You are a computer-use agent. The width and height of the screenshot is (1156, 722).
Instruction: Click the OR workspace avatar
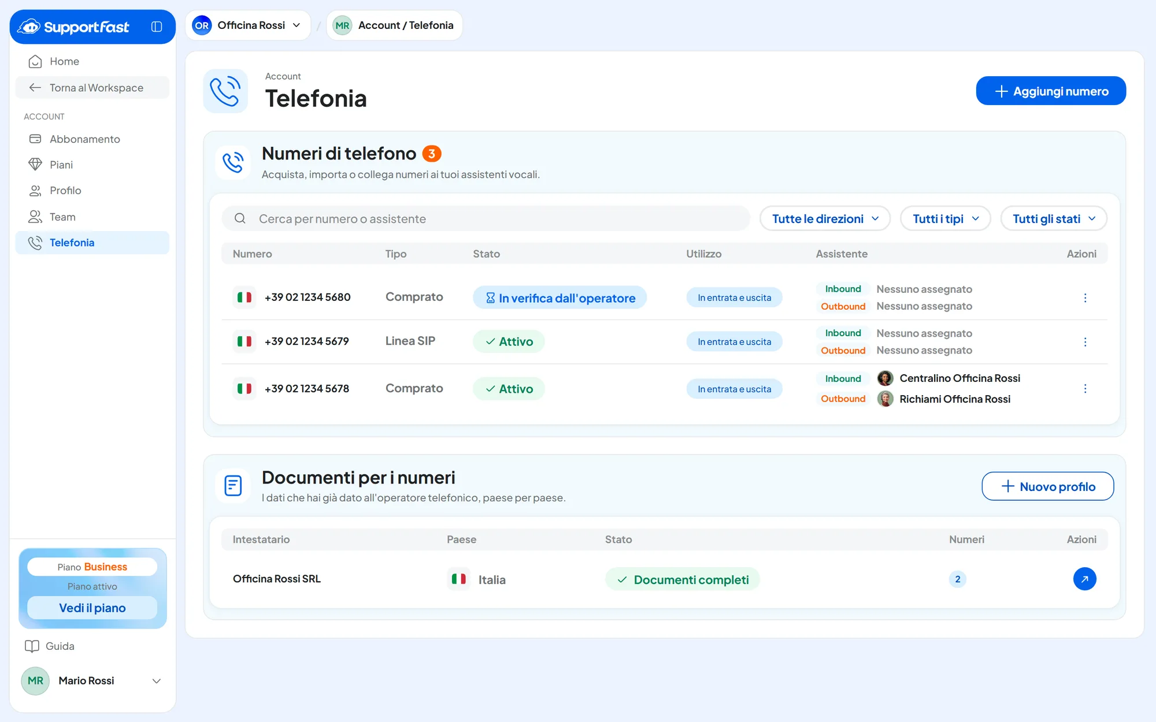(x=202, y=25)
